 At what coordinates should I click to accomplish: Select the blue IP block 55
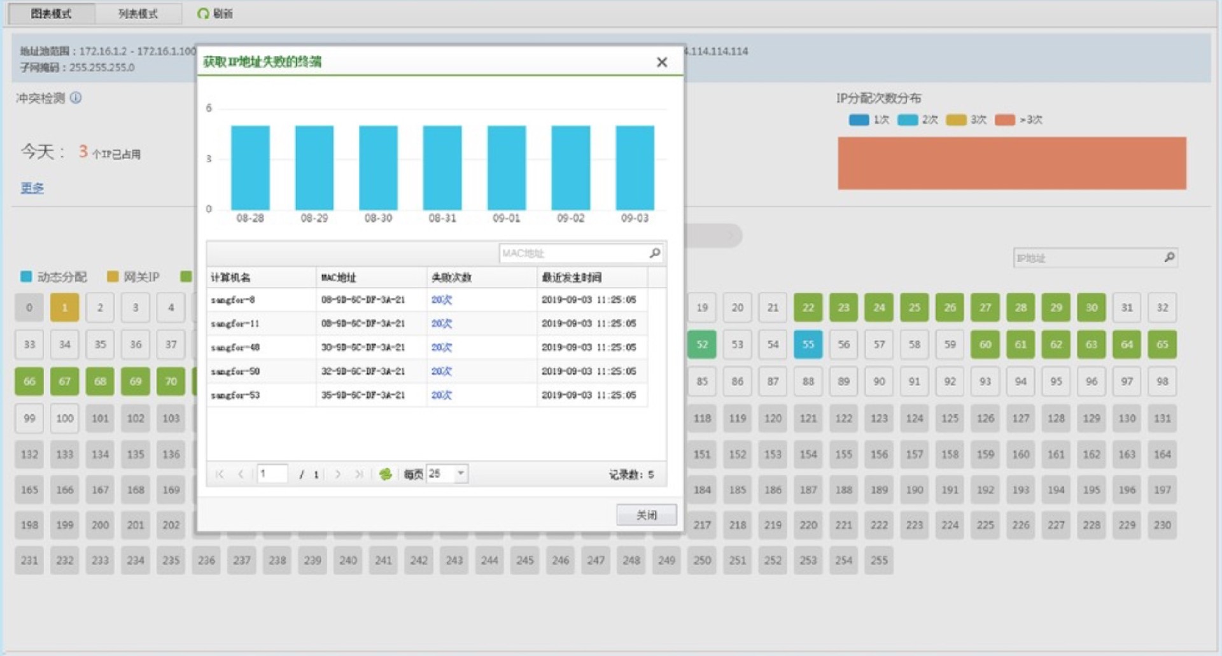(x=808, y=344)
